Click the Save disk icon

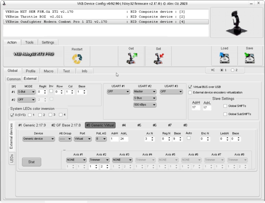[249, 58]
